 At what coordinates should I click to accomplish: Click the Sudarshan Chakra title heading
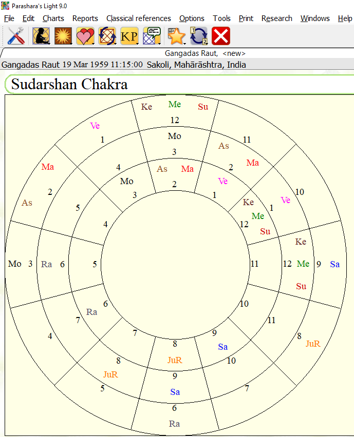[x=69, y=85]
